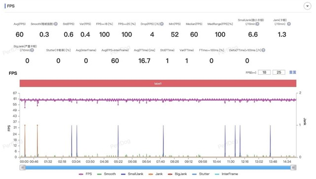Select the red label1 bar

click(x=158, y=83)
